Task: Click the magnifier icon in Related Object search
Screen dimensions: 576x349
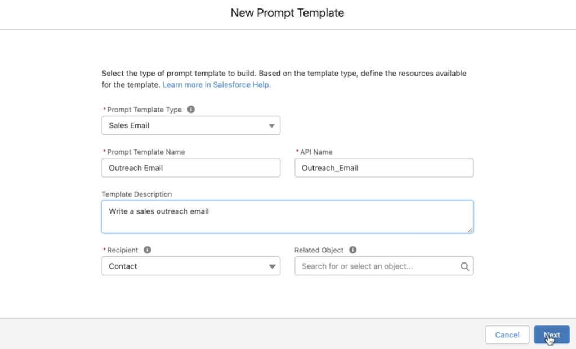Action: [465, 266]
